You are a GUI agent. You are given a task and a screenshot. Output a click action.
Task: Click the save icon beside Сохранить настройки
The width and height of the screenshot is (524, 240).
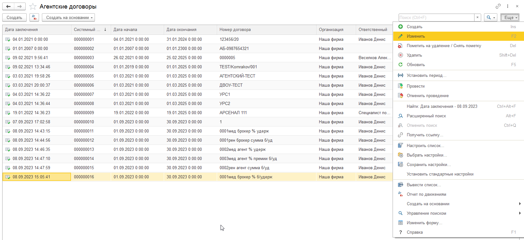(401, 164)
